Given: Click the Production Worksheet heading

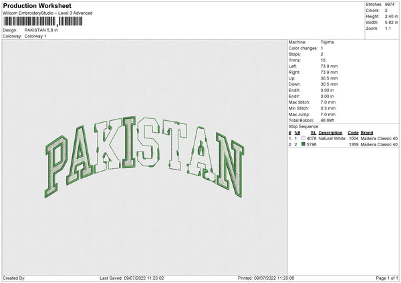Looking at the screenshot, I should 37,5.
